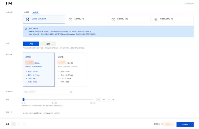The height and width of the screenshot is (129, 199).
Task: Pick the ChatGLM2 6B model card
Action: [172, 19]
